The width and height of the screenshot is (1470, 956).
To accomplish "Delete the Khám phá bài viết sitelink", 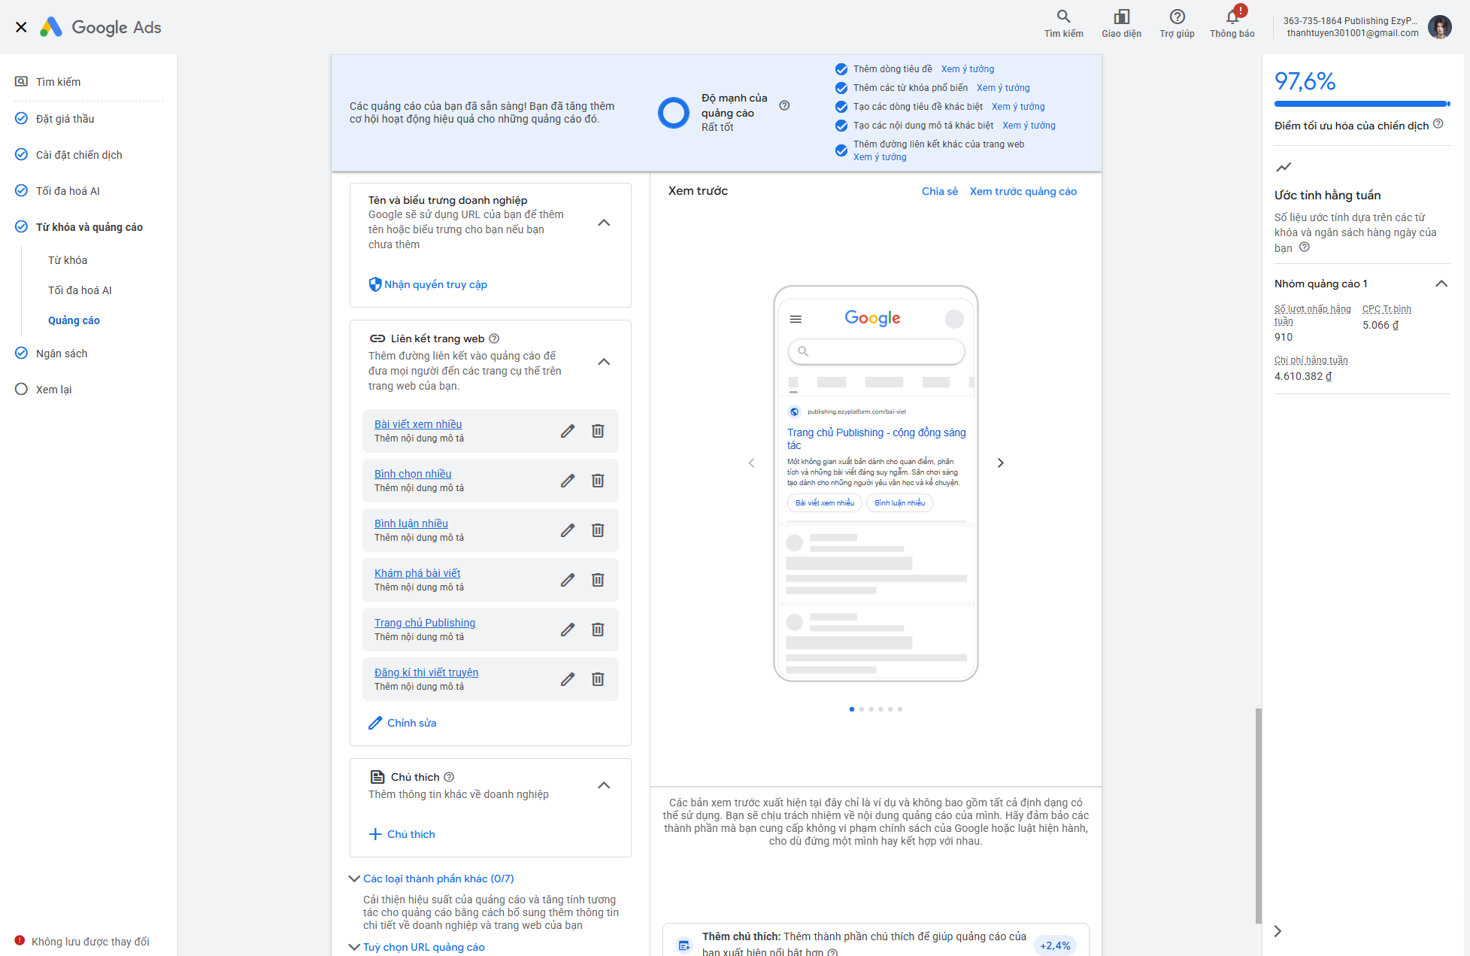I will point(598,580).
